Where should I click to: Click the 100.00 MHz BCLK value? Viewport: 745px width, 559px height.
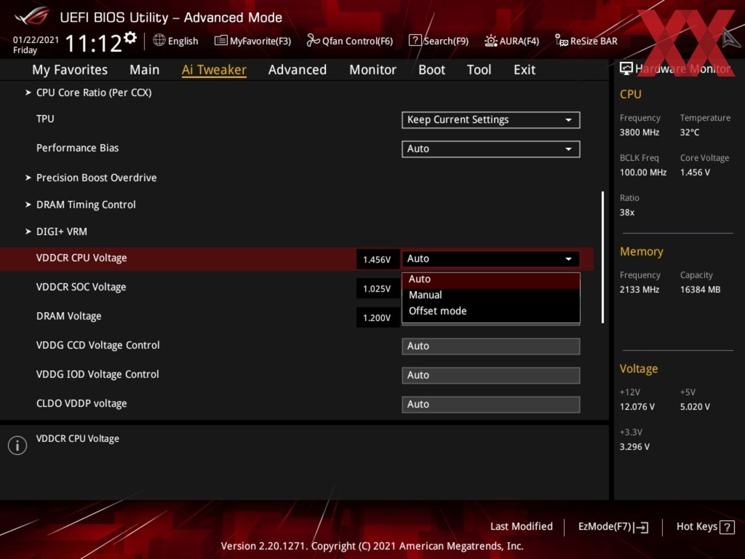[x=643, y=172]
